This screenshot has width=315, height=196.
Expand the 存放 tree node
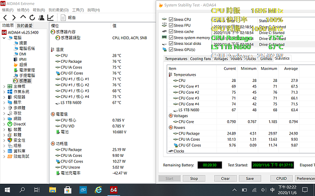coord(4,113)
